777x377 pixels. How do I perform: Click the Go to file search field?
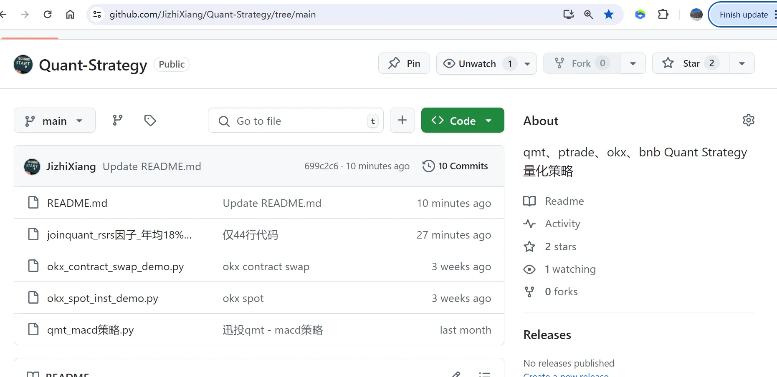click(296, 121)
